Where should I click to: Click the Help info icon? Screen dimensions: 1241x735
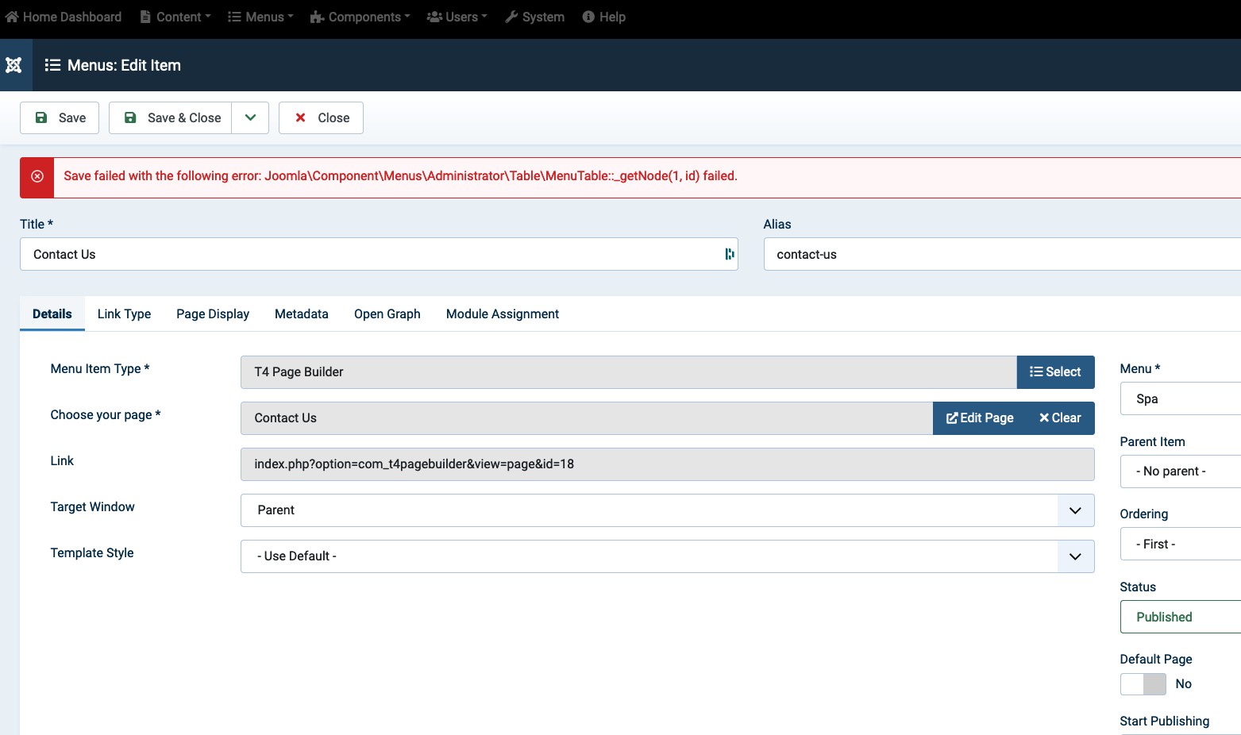[588, 17]
